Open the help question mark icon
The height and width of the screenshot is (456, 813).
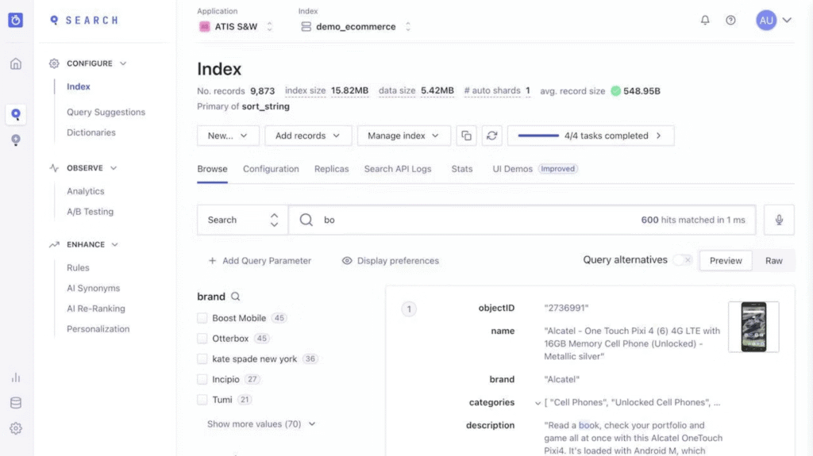click(x=730, y=21)
